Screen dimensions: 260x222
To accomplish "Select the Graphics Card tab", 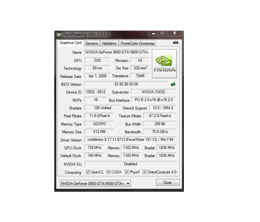I will click(71, 43).
